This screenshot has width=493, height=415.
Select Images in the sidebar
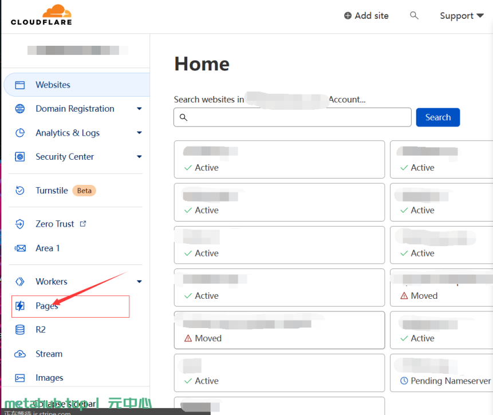coord(49,378)
